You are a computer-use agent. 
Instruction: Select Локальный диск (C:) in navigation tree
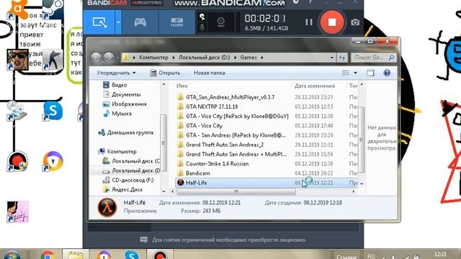click(131, 161)
